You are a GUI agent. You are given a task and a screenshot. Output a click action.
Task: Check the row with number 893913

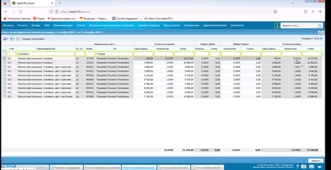[4, 84]
